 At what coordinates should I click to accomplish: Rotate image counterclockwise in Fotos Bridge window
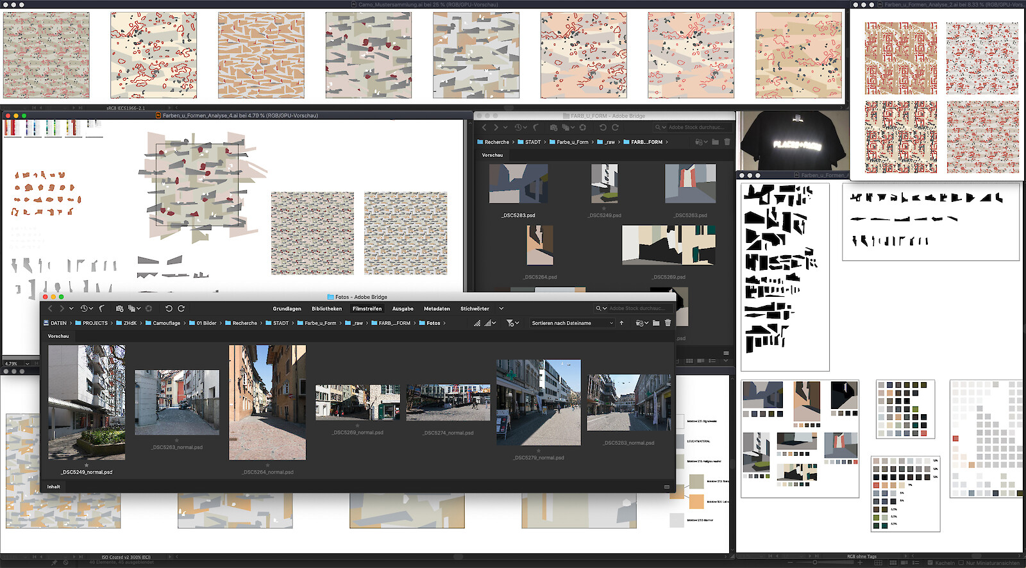(x=169, y=308)
